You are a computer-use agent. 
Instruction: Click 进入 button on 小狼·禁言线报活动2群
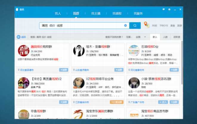(163, 102)
